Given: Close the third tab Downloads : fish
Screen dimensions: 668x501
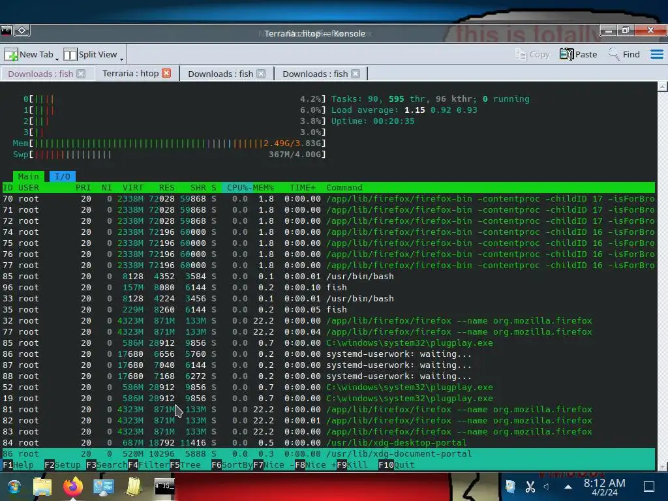Looking at the screenshot, I should pyautogui.click(x=261, y=74).
